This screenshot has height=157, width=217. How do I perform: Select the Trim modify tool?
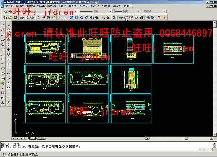coord(8,73)
